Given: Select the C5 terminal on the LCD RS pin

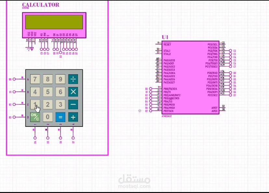Looking at the screenshot, I should [x=41, y=49].
